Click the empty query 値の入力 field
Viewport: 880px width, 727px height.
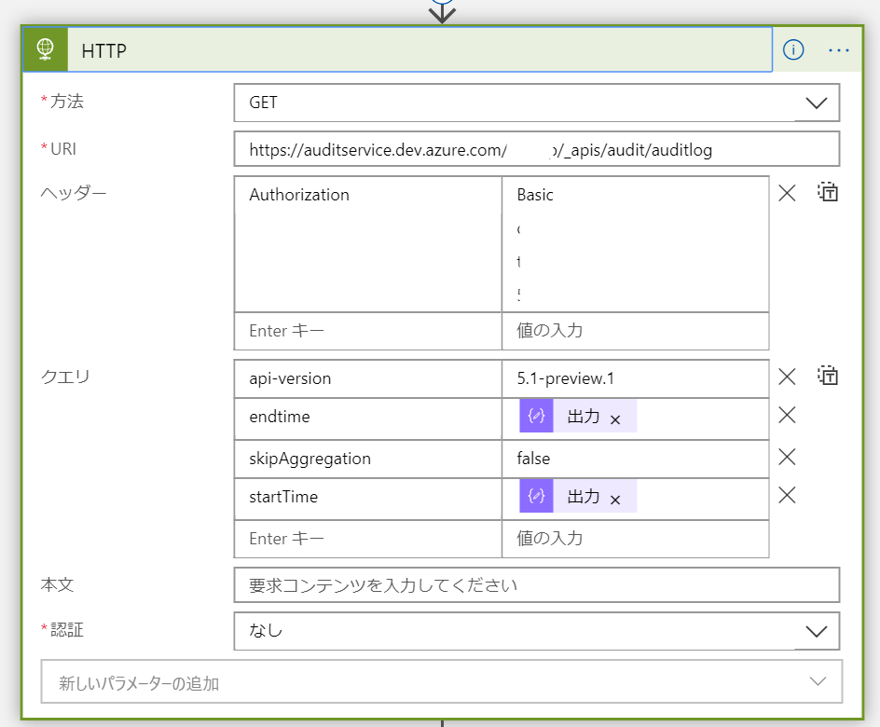pos(636,539)
